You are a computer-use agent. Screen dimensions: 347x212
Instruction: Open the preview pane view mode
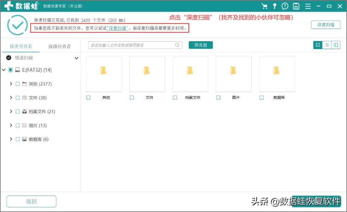[x=336, y=45]
